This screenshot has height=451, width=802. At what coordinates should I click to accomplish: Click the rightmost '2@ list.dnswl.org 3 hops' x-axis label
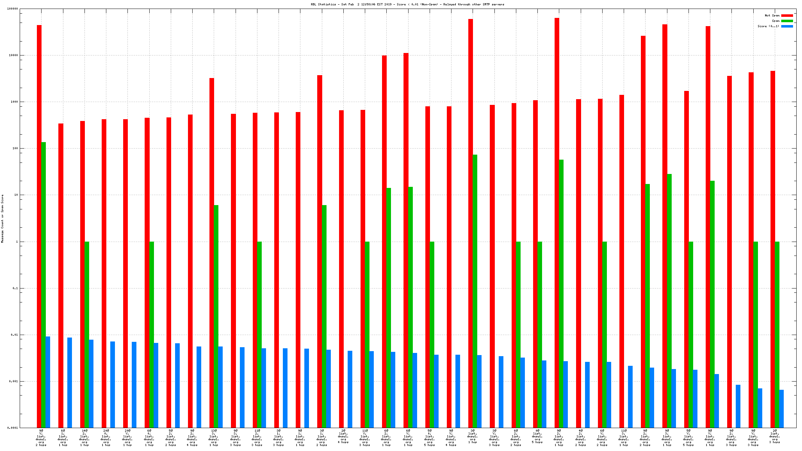pyautogui.click(x=775, y=436)
